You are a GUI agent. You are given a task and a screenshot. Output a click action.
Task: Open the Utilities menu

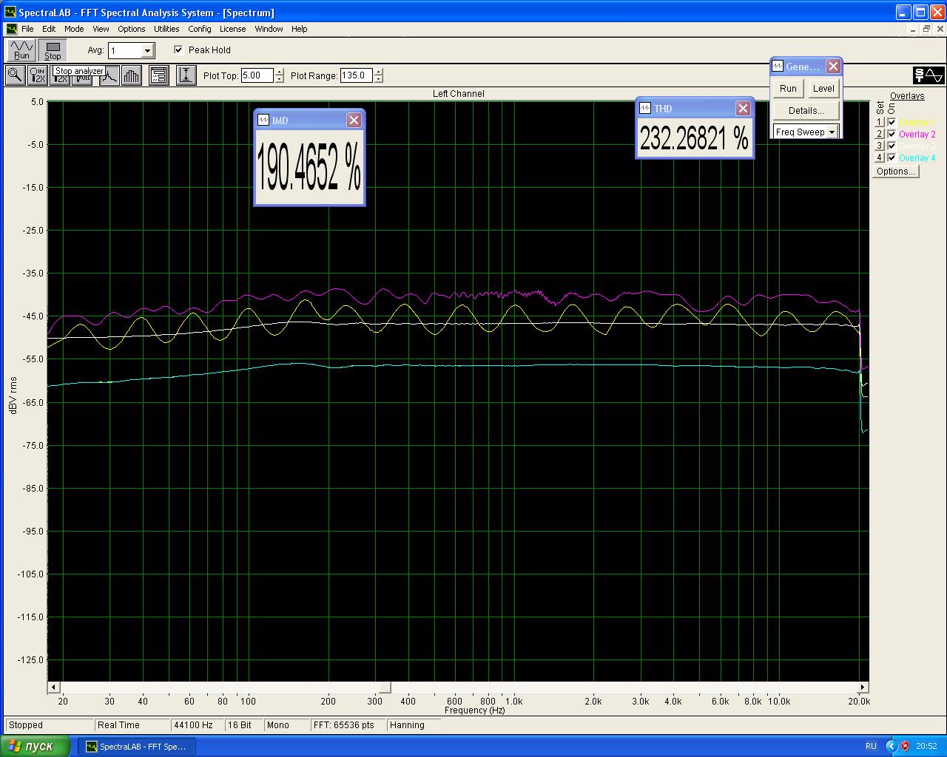[x=166, y=29]
